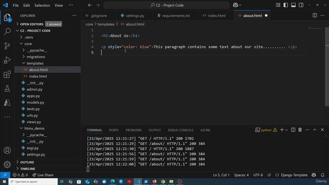This screenshot has width=329, height=185.
Task: Switch to the Ports panel tab
Action: coord(114,130)
